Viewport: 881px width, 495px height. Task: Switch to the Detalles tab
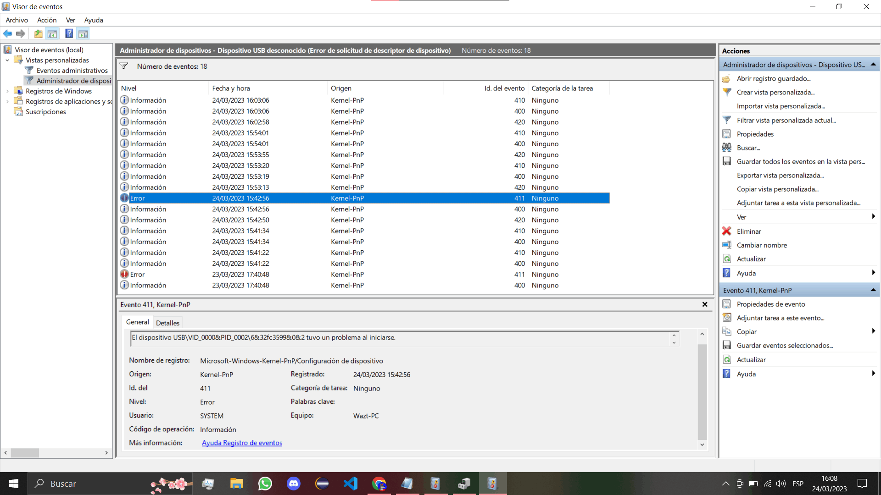click(167, 323)
